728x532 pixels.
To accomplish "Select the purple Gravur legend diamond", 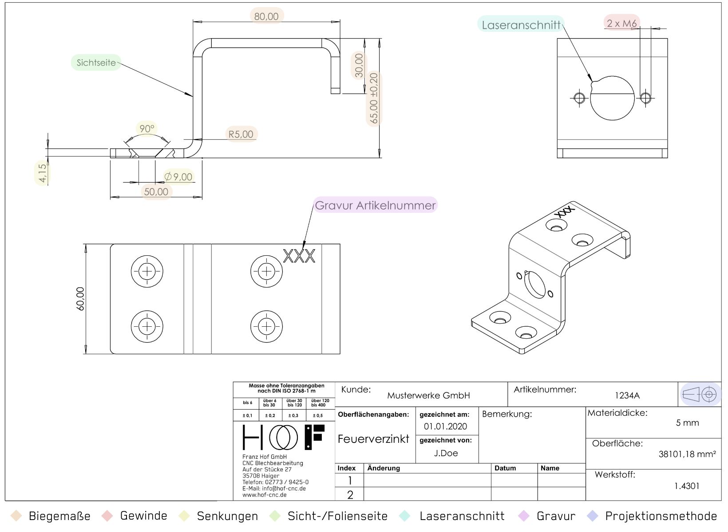I will (524, 516).
